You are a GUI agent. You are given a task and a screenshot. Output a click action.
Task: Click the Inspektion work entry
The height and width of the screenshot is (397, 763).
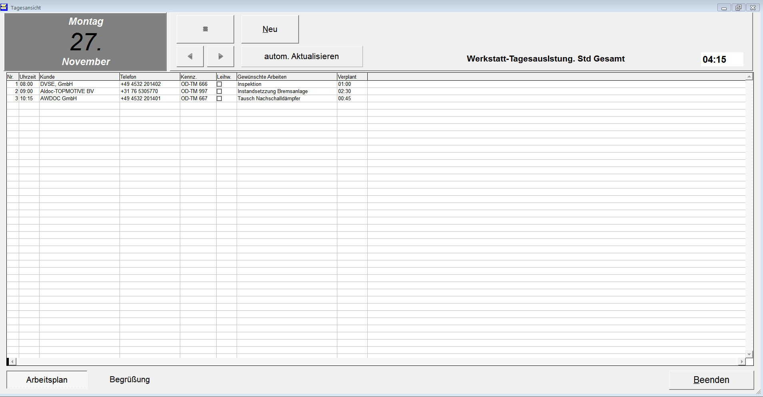coord(287,84)
